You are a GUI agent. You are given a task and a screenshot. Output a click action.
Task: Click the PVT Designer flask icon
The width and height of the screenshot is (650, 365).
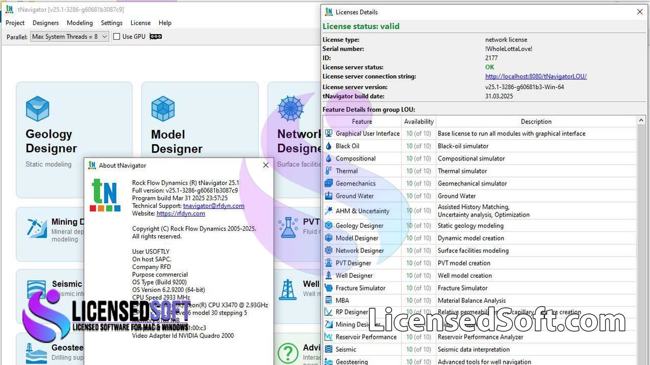[288, 227]
